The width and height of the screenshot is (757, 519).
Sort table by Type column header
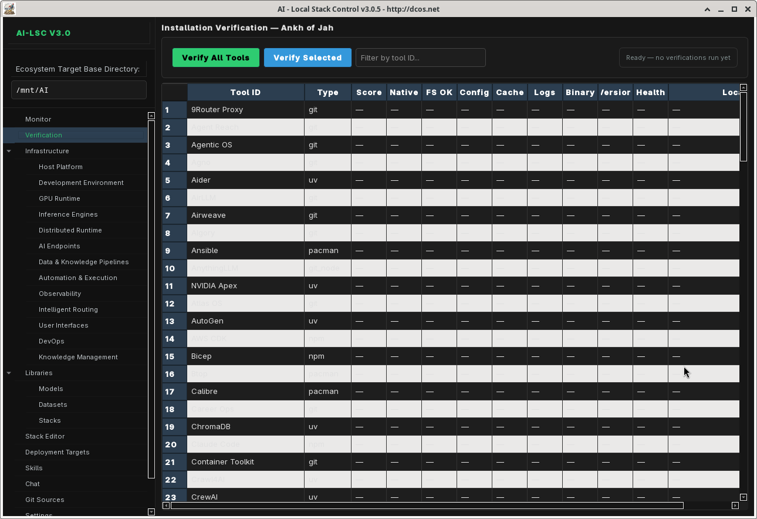(x=328, y=92)
